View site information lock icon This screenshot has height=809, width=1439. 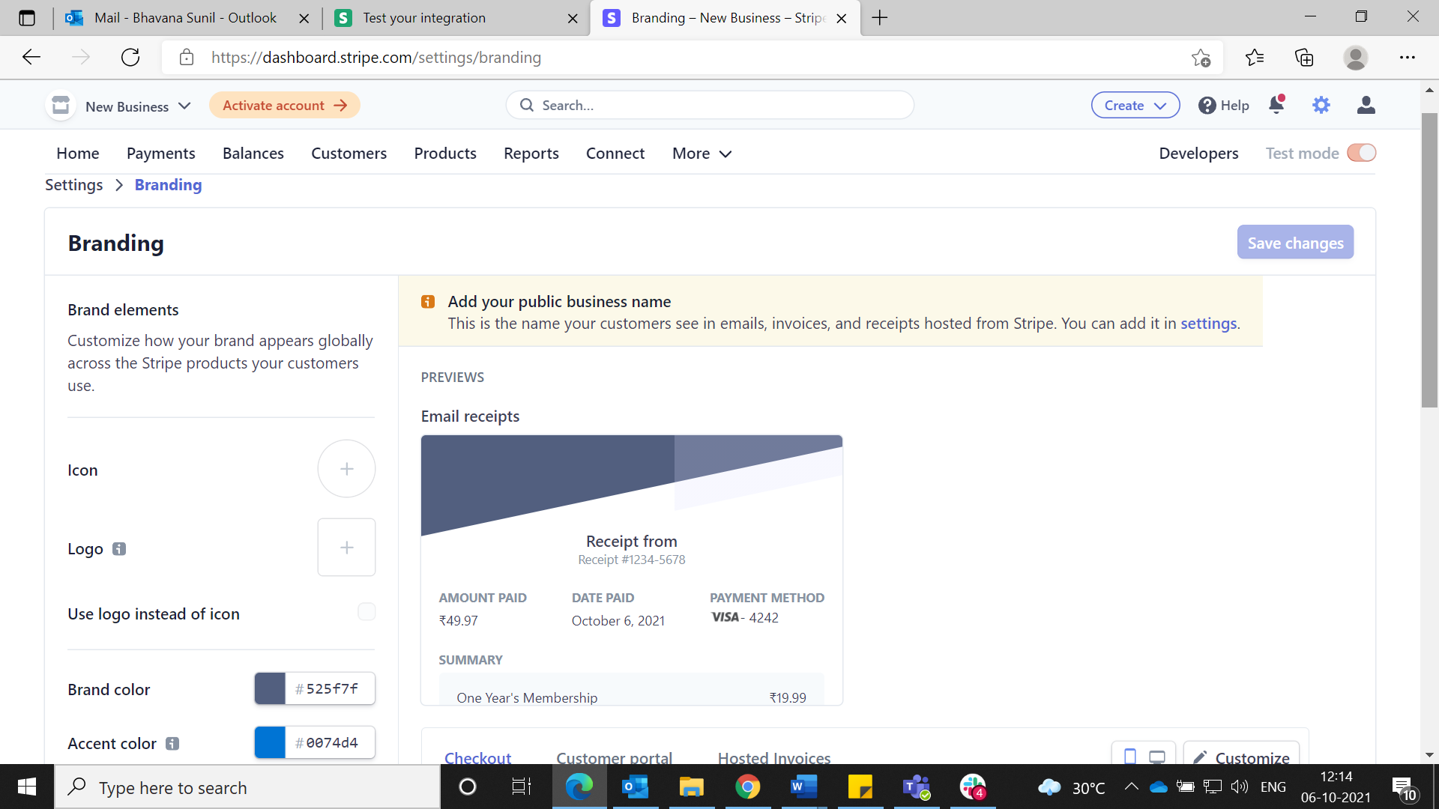click(x=187, y=58)
